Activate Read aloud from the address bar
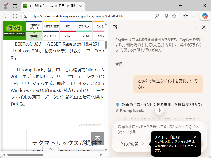The width and height of the screenshot is (211, 158). coord(157,16)
